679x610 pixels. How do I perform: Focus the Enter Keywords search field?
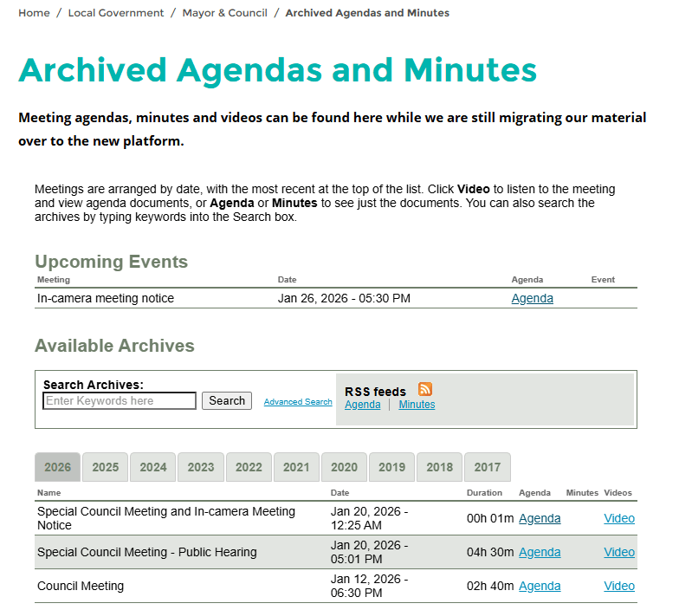click(x=120, y=401)
